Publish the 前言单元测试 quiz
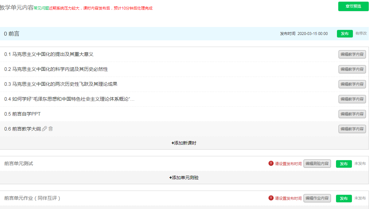The image size is (372, 209). (344, 164)
